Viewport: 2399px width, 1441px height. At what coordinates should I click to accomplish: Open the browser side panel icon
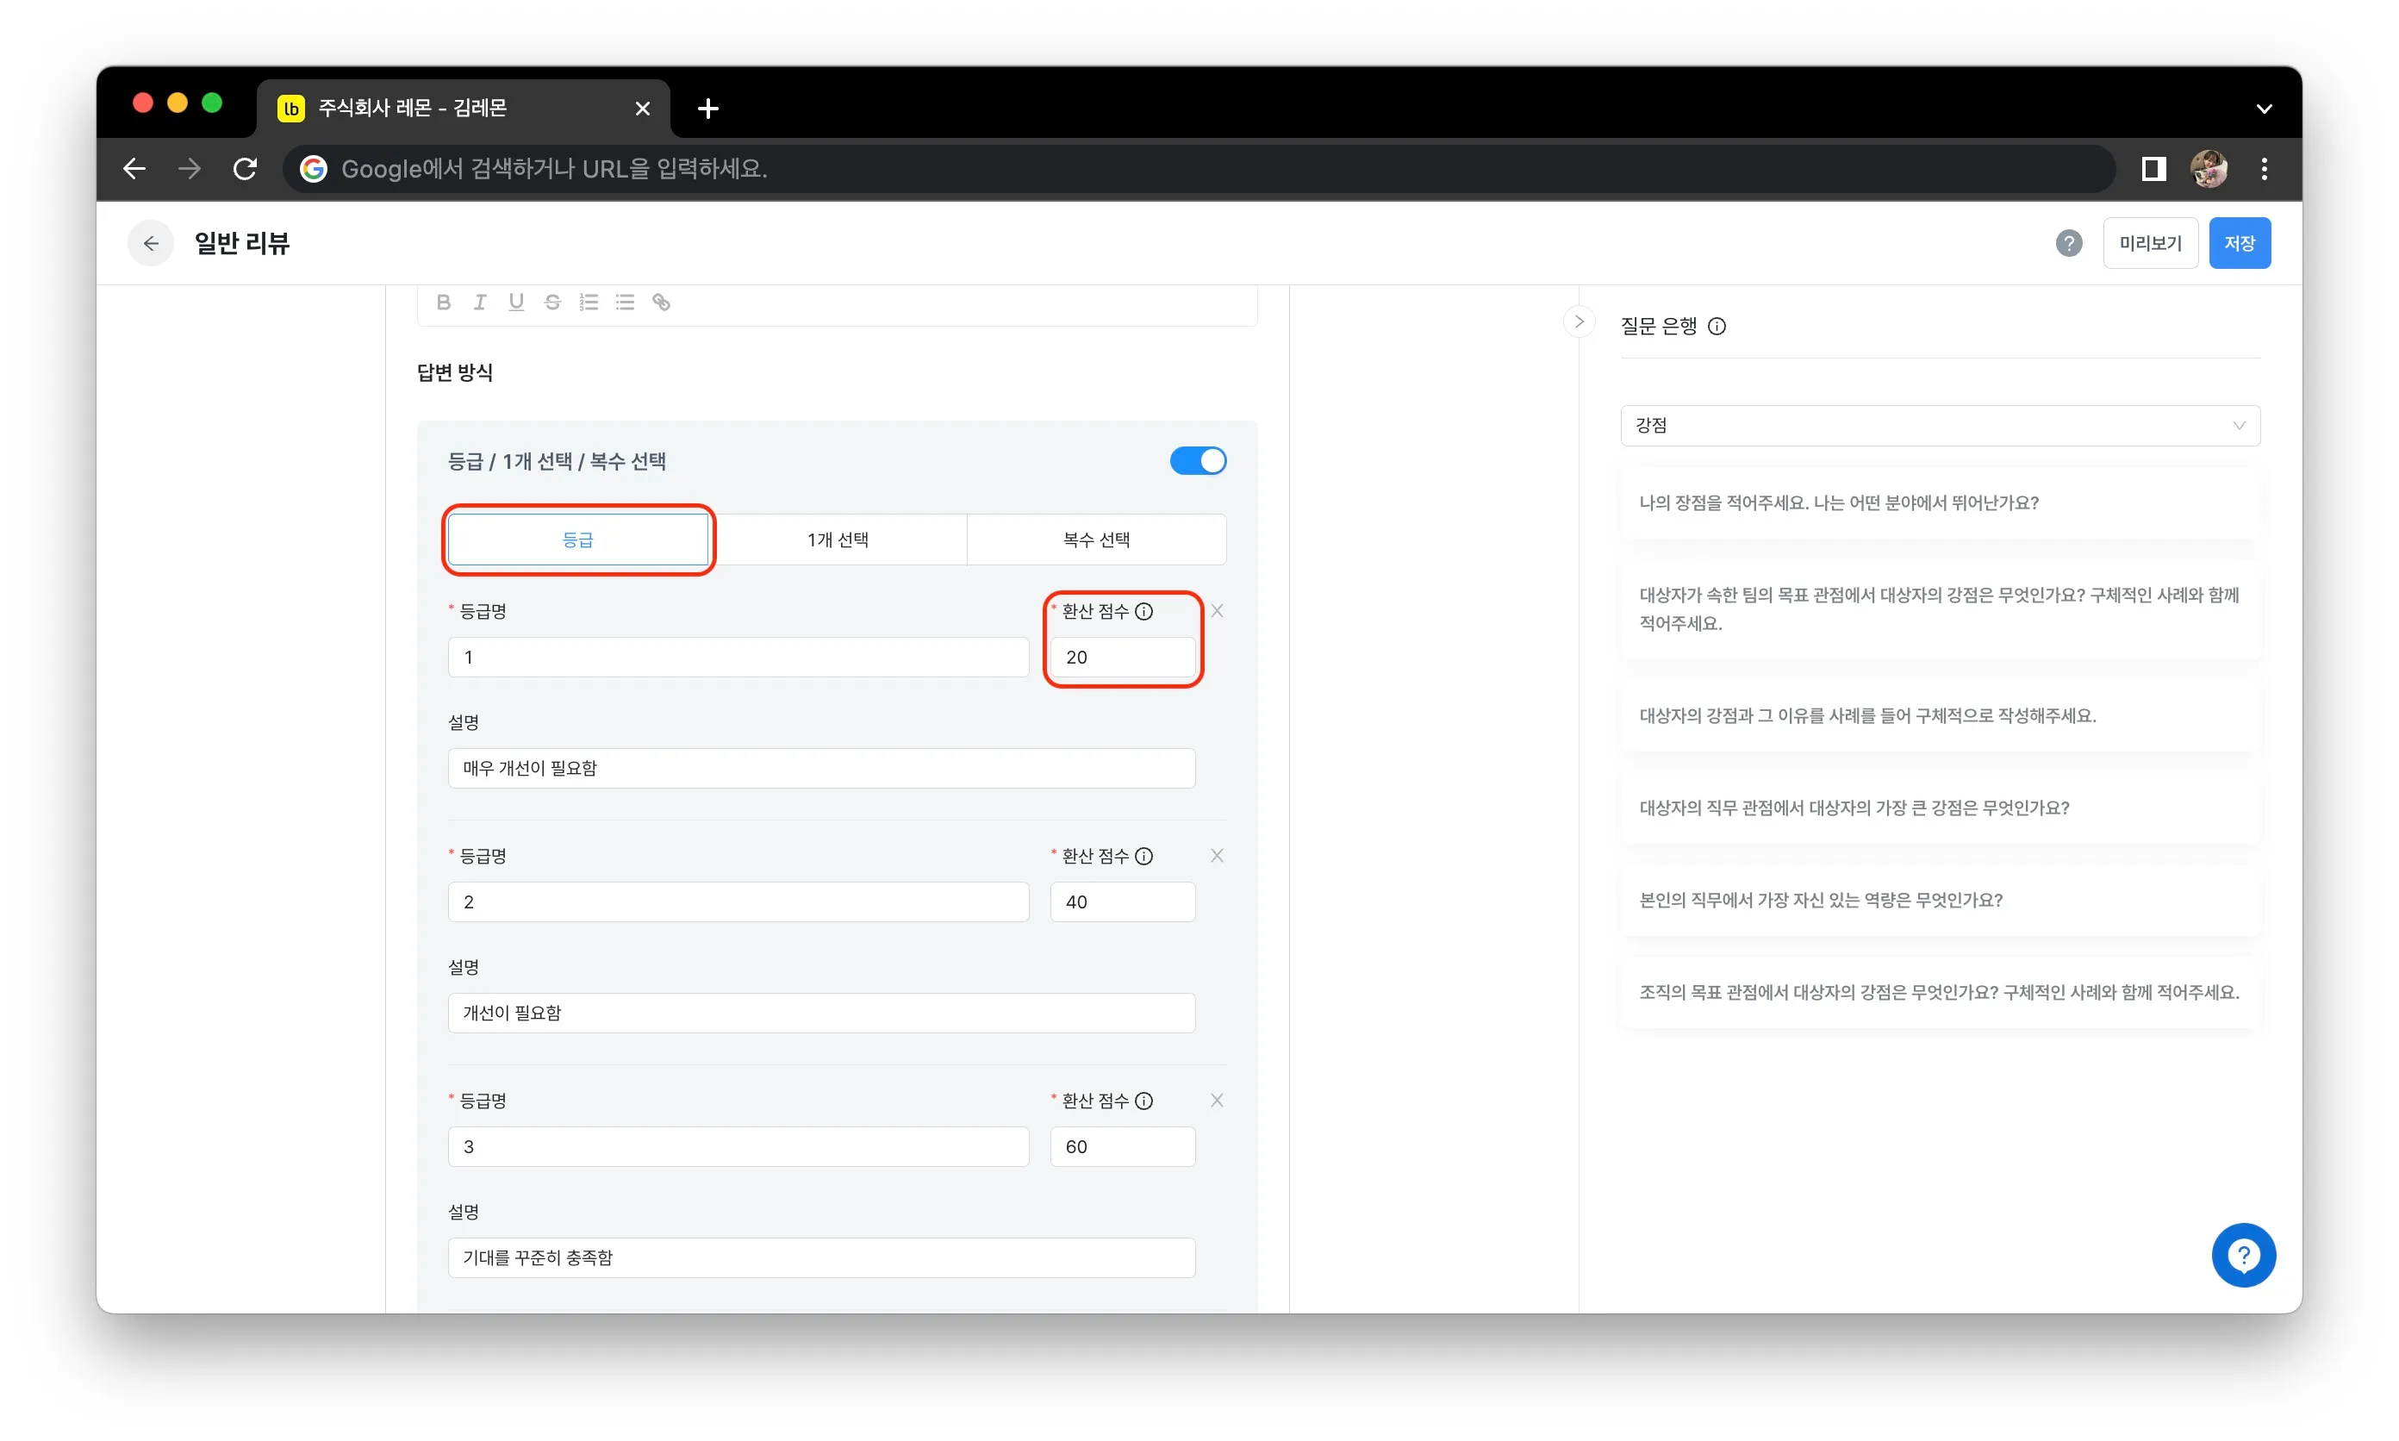pos(2153,169)
